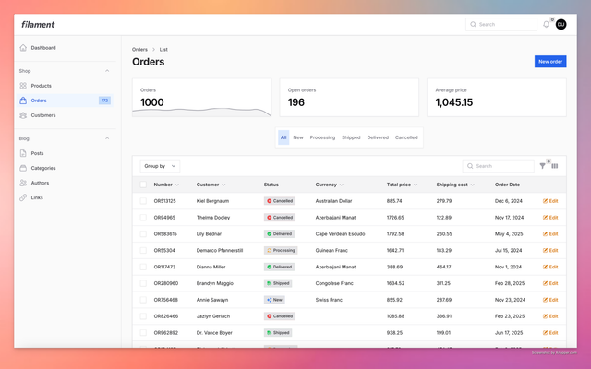Viewport: 591px width, 369px height.
Task: Click edit pencil icon for OR513125
Action: pos(545,201)
